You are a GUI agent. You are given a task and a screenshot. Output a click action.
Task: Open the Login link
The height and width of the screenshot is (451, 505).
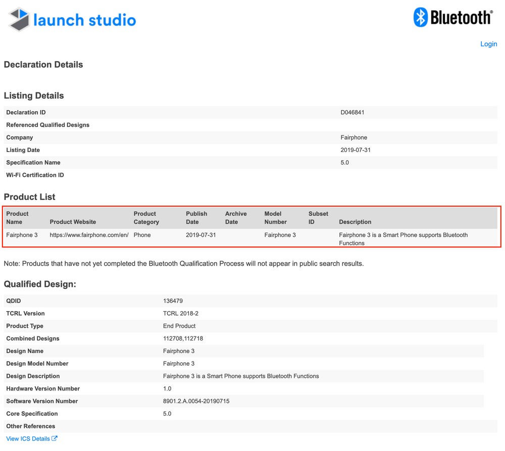tap(488, 44)
